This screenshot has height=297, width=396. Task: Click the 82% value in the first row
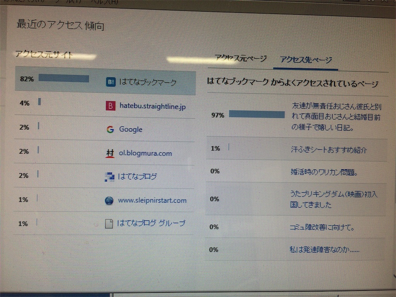[27, 79]
